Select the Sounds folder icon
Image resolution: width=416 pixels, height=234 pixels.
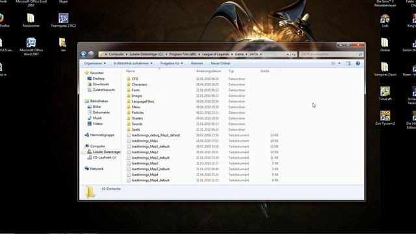tap(129, 124)
